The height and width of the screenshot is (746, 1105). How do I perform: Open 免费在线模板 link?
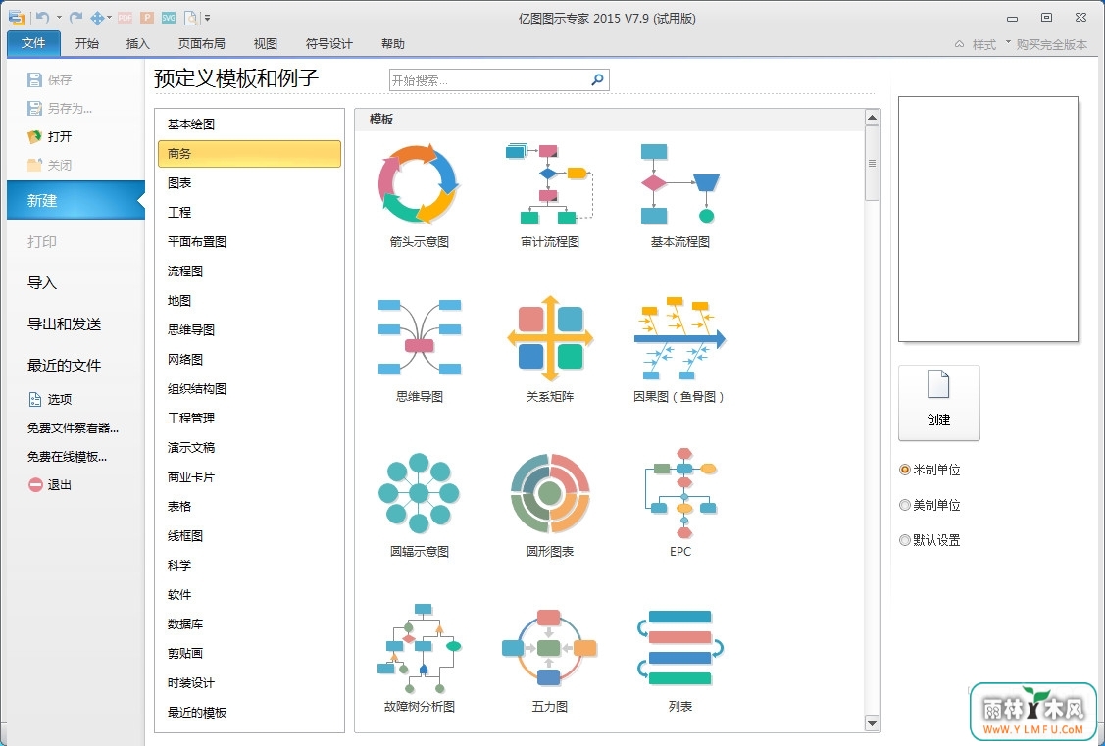click(67, 457)
